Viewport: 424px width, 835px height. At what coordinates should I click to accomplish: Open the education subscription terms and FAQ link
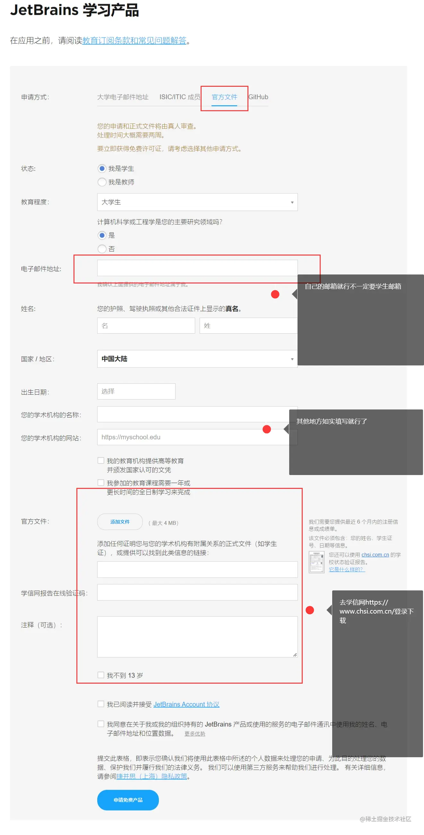click(x=134, y=40)
